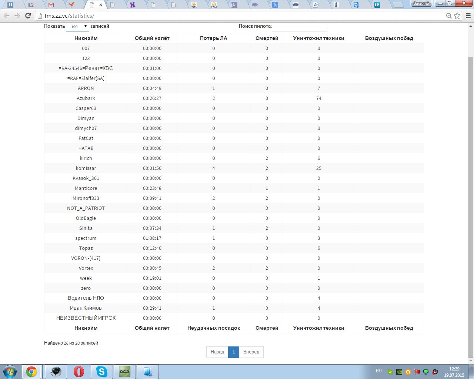Open a new browser tab
The width and height of the screenshot is (474, 379).
click(x=398, y=5)
